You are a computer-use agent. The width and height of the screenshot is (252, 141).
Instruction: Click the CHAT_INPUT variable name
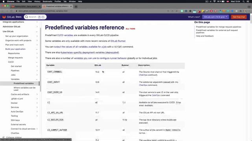pos(54,82)
